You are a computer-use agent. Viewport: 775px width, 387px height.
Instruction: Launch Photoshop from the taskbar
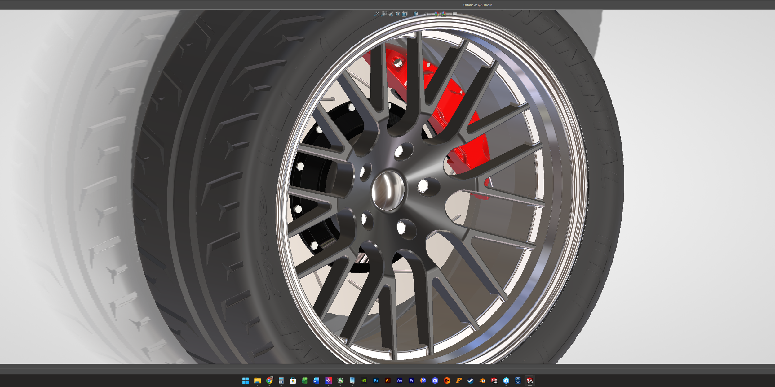coord(376,380)
